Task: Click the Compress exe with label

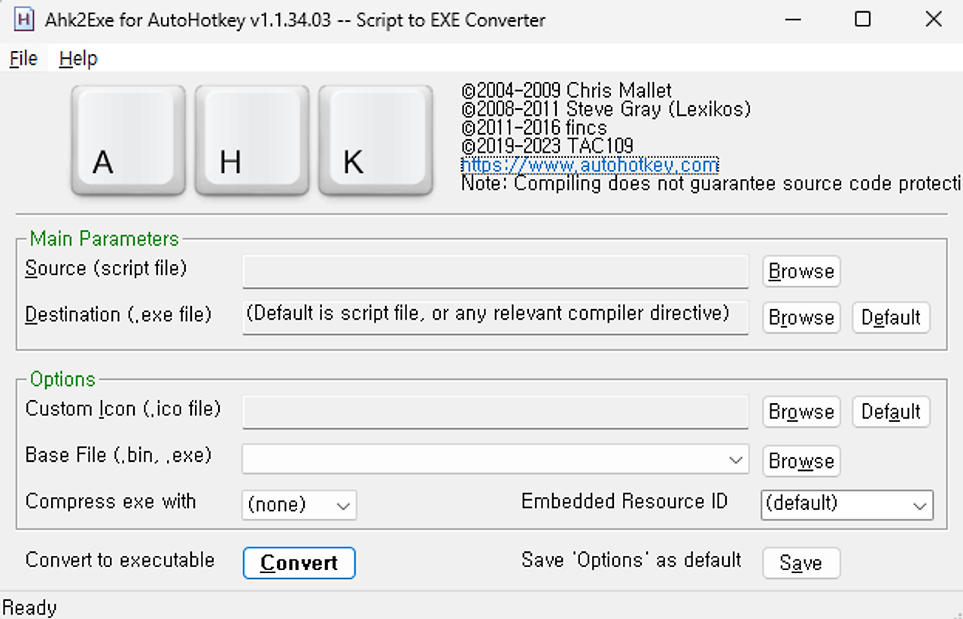Action: (x=111, y=502)
